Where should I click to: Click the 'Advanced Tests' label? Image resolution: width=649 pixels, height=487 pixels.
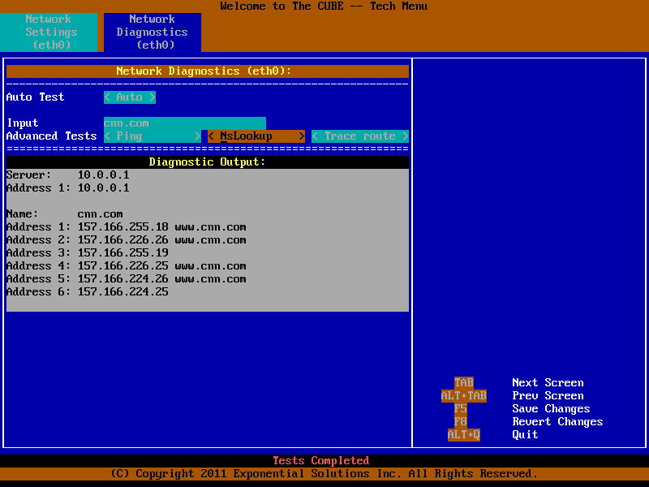[x=52, y=136]
